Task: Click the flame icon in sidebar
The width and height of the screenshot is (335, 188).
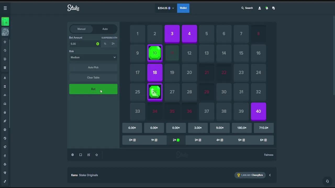Action: [x=5, y=78]
